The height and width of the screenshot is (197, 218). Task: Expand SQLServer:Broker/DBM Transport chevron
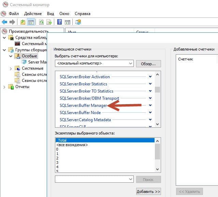150,98
